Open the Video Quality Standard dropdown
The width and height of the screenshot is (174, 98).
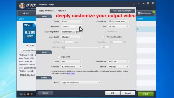[72, 37]
